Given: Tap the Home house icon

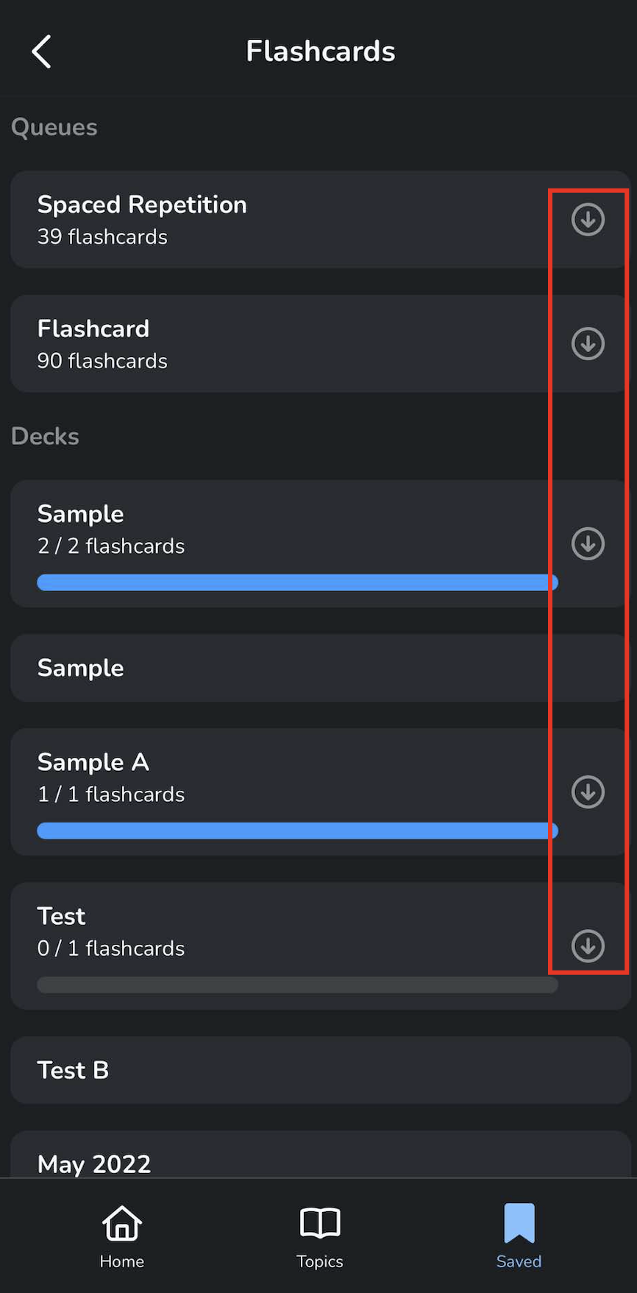Looking at the screenshot, I should (x=122, y=1225).
